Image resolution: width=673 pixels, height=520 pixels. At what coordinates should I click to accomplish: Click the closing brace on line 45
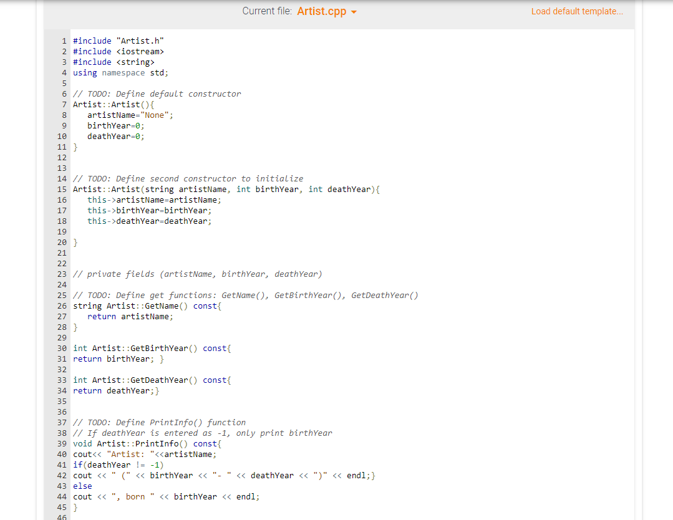[75, 508]
